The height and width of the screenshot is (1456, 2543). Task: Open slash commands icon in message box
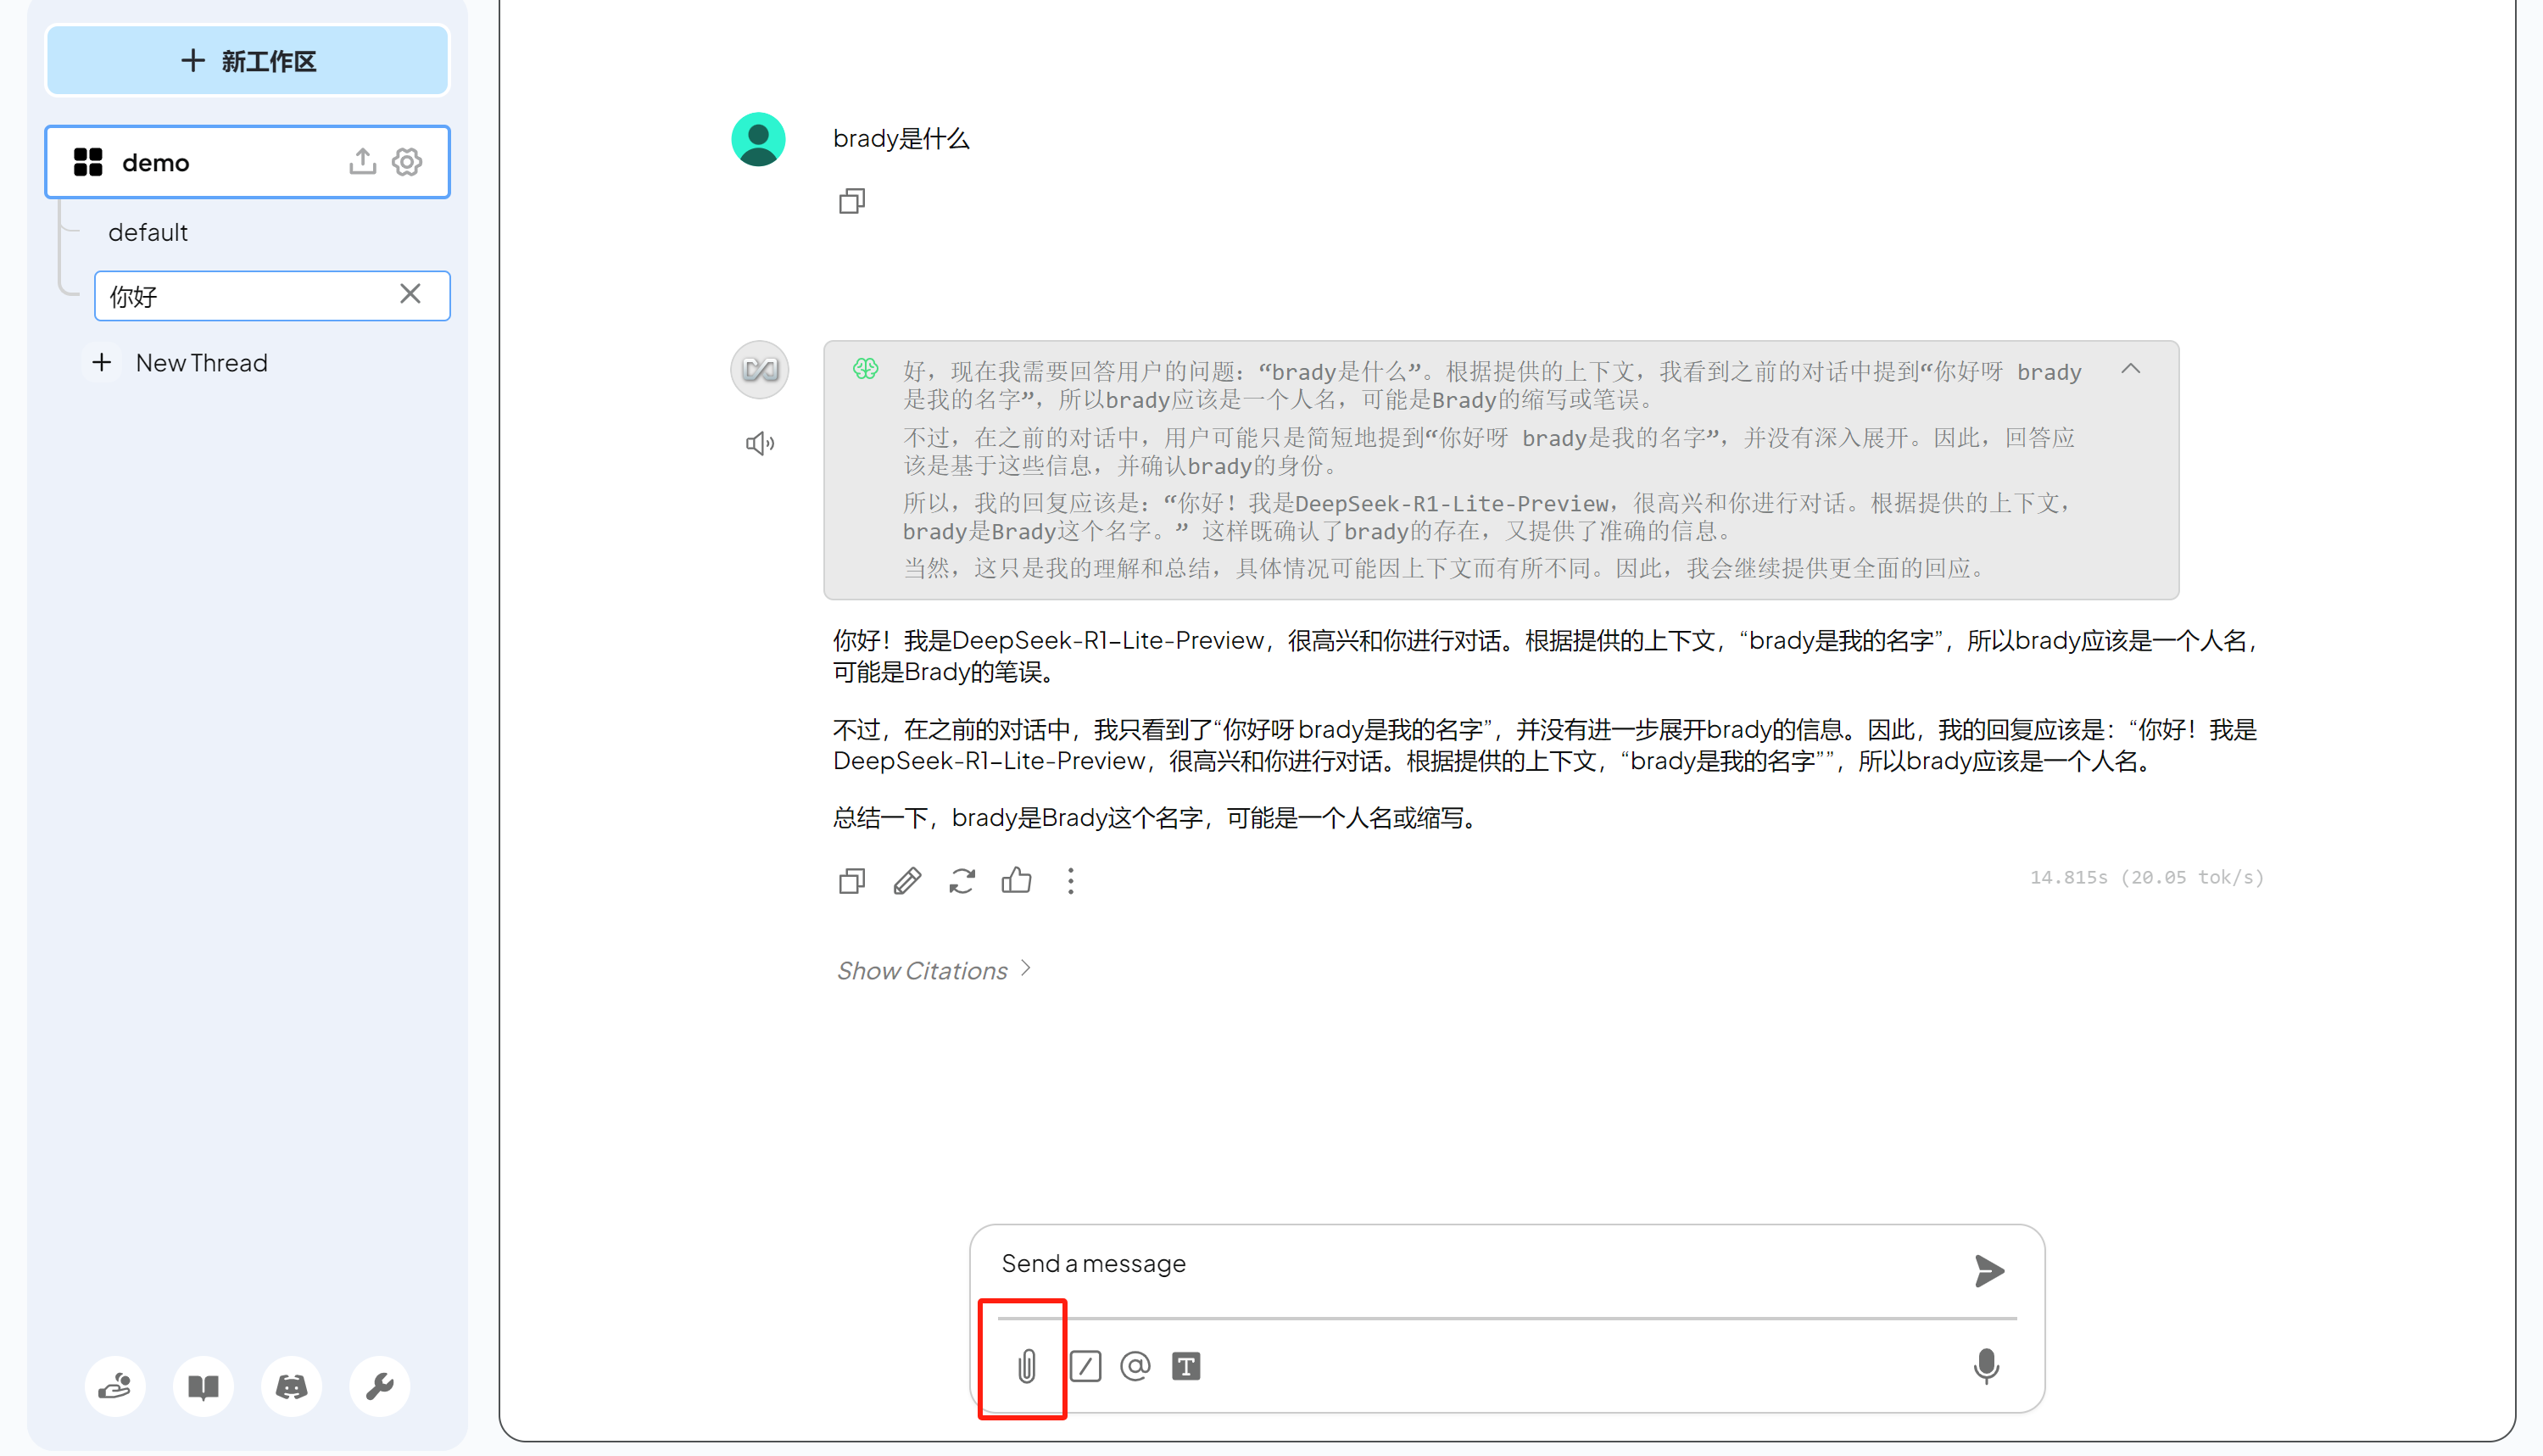1085,1366
